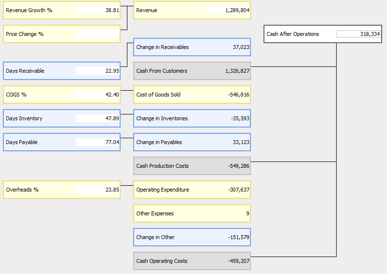Screen dimensions: 387x274
Task: Click the Change in Payables box
Action: tap(192, 142)
